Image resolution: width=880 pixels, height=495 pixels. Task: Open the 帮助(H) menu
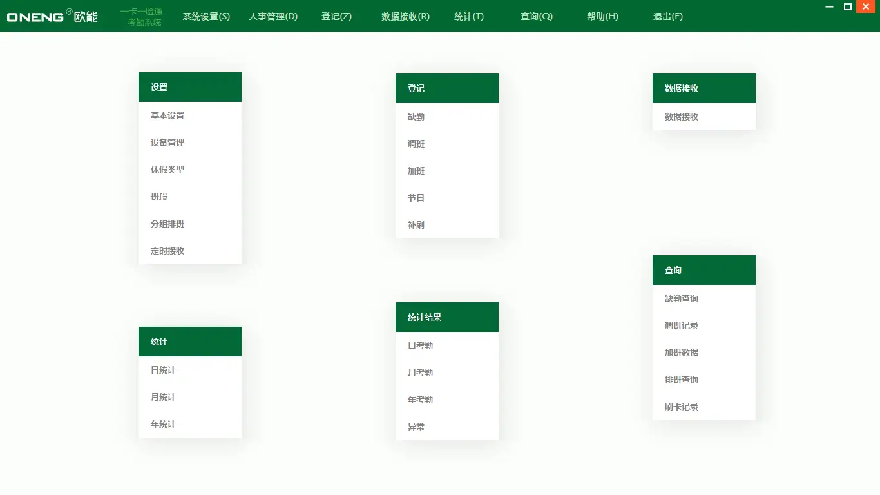pos(600,17)
